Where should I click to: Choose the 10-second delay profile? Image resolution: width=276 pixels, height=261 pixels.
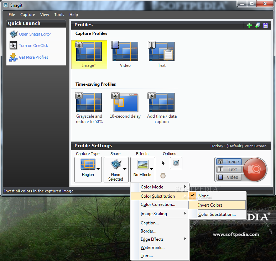click(125, 106)
